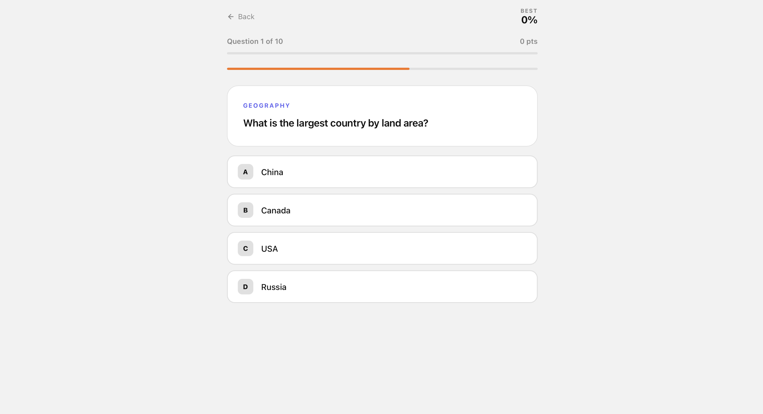Click the Question 1 of 10 label
This screenshot has width=763, height=414.
(255, 41)
